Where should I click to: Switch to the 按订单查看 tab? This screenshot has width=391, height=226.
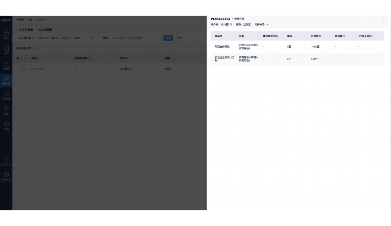(x=26, y=30)
